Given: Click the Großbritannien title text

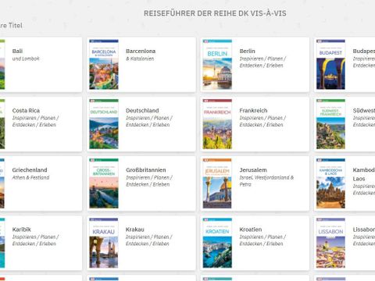Looking at the screenshot, I should [146, 170].
